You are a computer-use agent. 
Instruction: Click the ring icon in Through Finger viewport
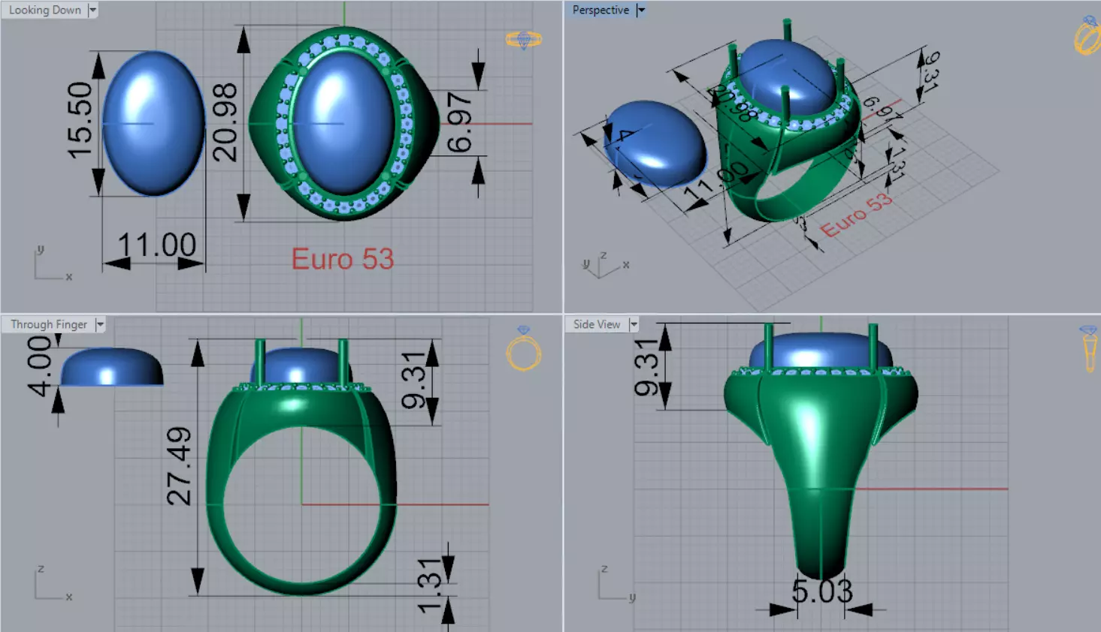click(524, 349)
